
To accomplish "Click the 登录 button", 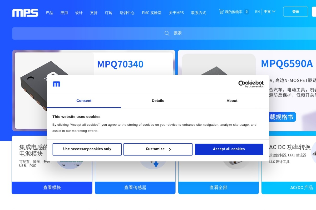I will click(295, 12).
